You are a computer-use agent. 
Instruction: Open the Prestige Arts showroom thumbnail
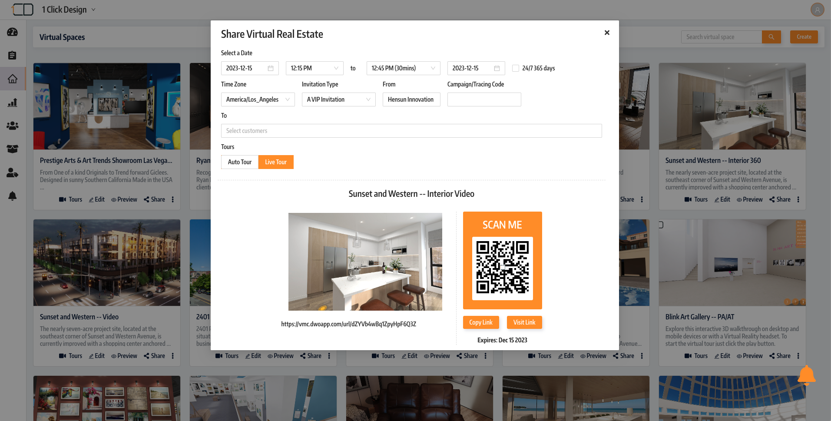coord(107,106)
